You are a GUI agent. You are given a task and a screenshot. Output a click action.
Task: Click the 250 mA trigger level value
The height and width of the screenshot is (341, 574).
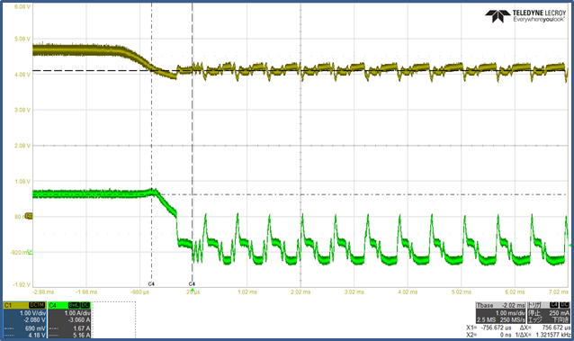pos(559,313)
